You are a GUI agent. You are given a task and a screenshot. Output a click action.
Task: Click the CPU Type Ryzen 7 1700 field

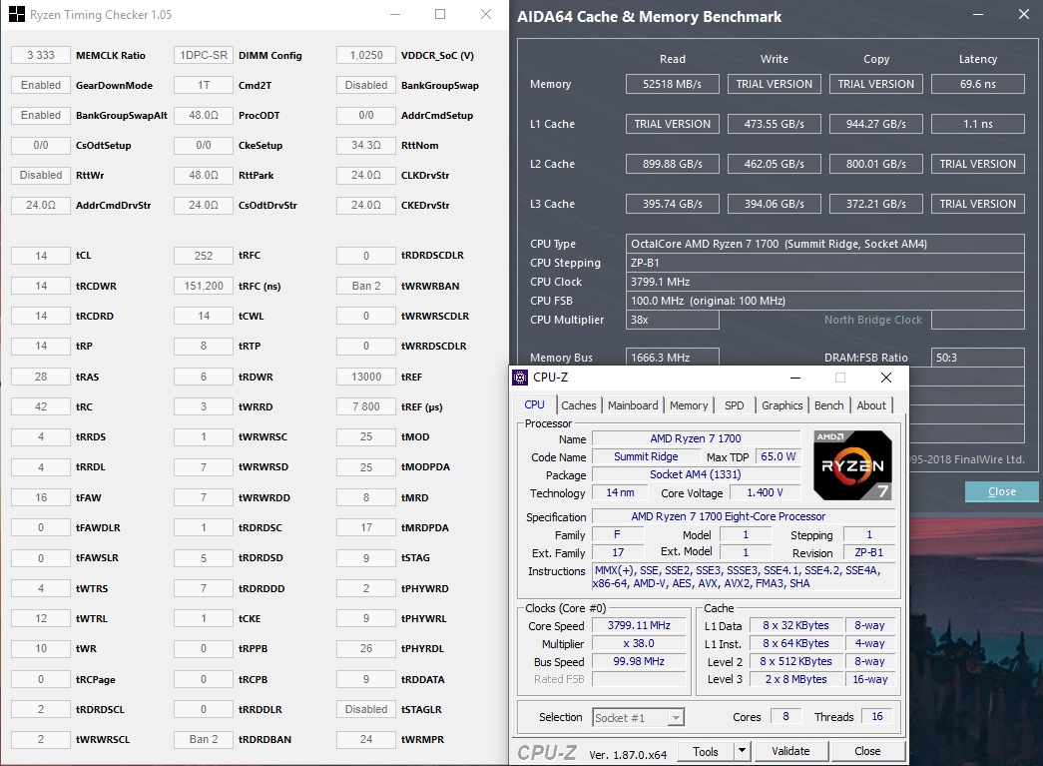[x=824, y=244]
